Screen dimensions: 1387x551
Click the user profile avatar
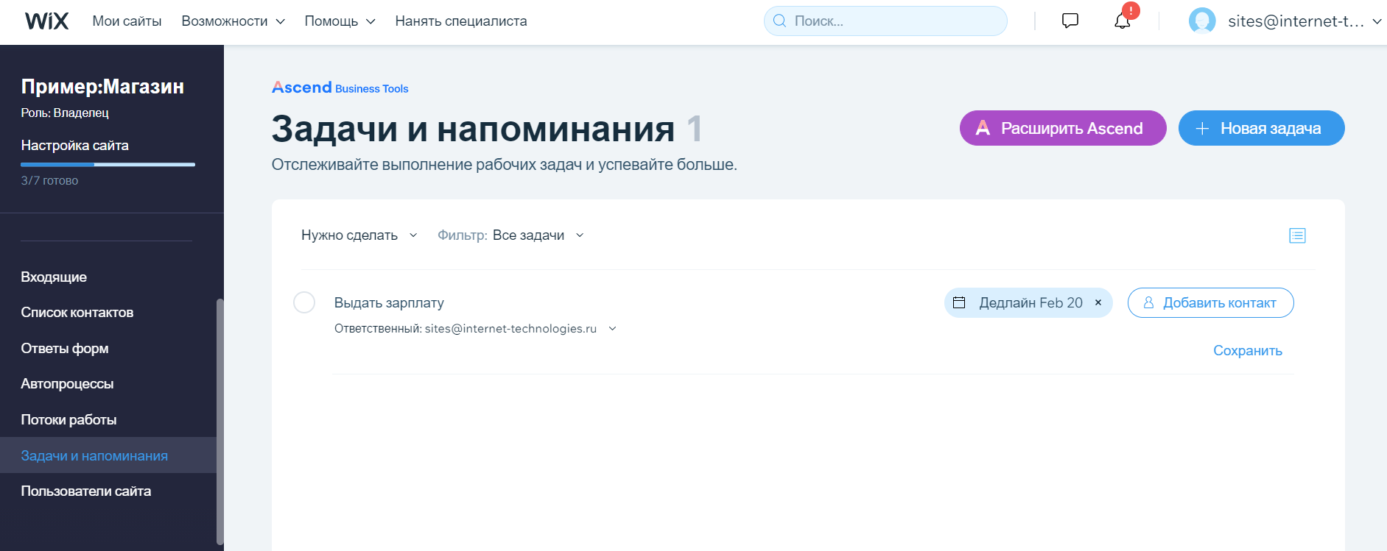coord(1201,21)
